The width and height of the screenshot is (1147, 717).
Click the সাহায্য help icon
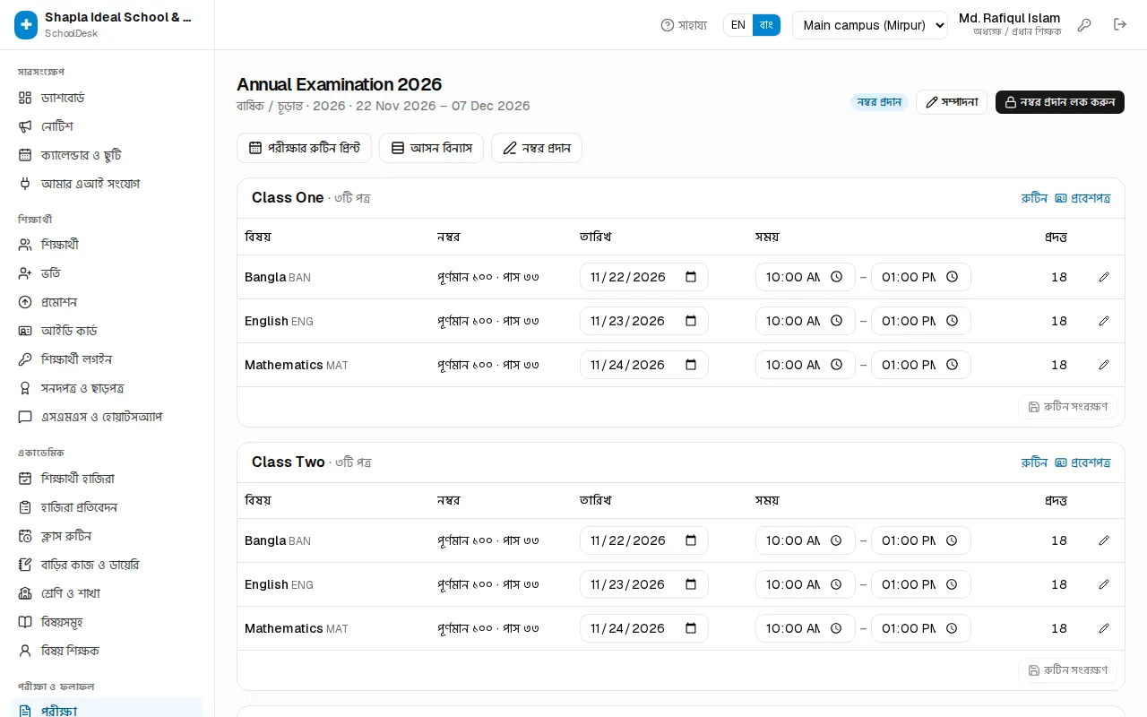(x=667, y=25)
